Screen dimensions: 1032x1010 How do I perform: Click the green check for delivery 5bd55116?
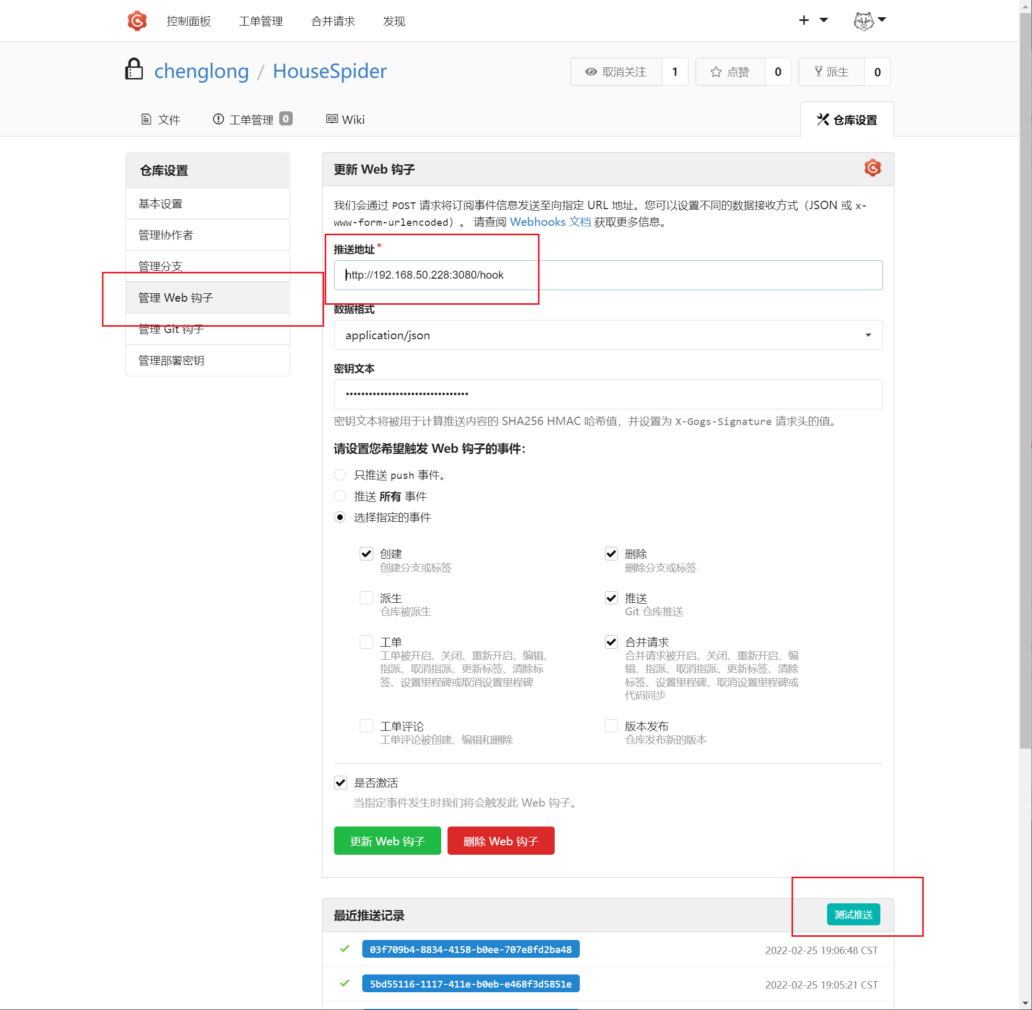[345, 983]
